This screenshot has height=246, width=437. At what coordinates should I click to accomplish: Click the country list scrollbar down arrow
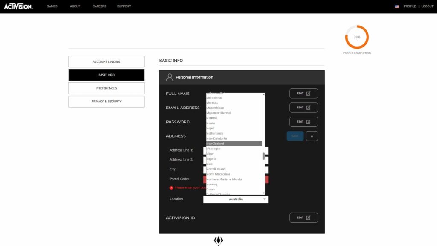[264, 193]
